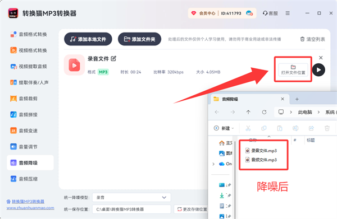Click the 音频降噪 Explorer tab

pos(250,99)
